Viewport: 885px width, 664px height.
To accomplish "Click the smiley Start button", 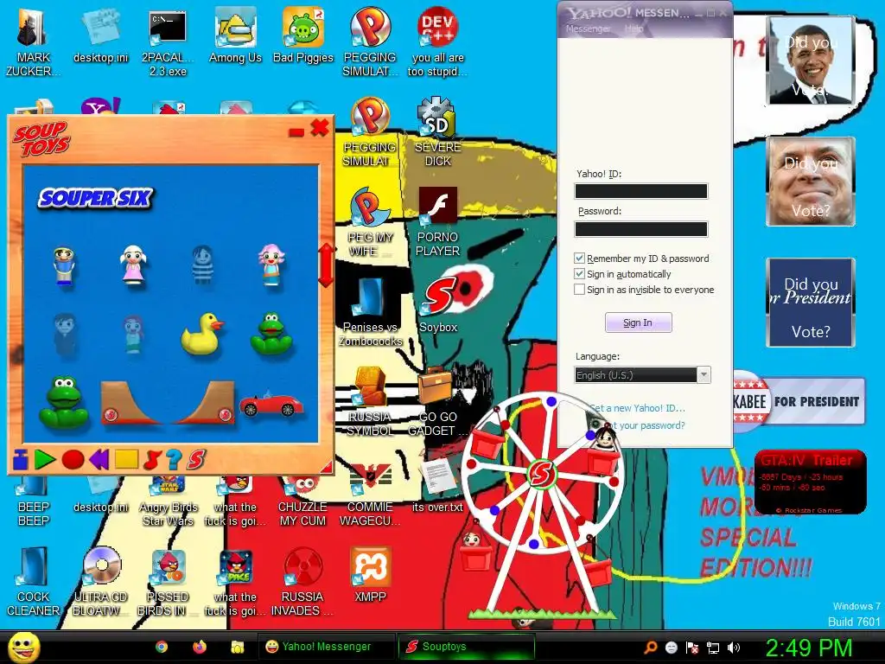I will coord(23,647).
